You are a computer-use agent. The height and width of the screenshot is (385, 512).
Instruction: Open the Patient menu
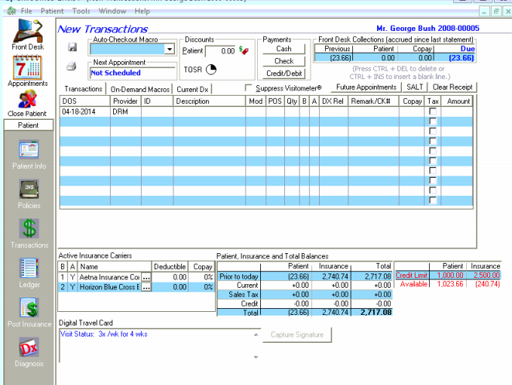[x=52, y=11]
